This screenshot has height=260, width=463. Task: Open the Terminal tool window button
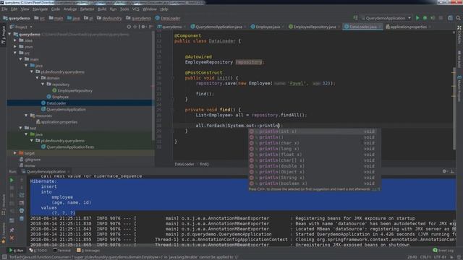(x=61, y=251)
